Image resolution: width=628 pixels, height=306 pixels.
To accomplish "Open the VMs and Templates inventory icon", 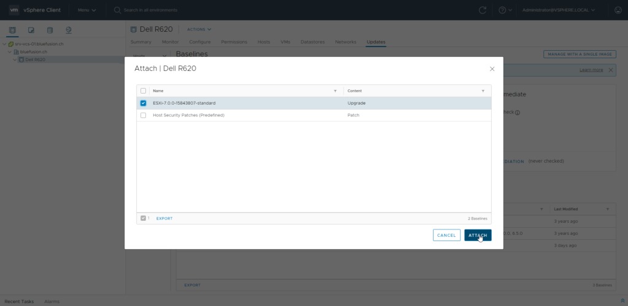I will (x=31, y=30).
